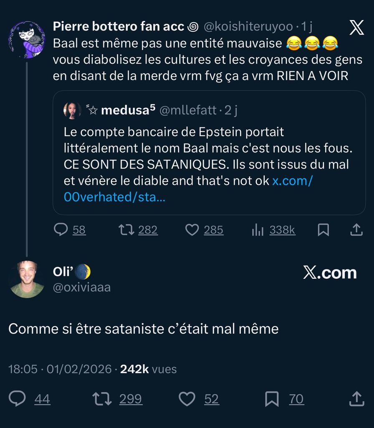Open @koishiteruyoo profile handle

coord(248,27)
